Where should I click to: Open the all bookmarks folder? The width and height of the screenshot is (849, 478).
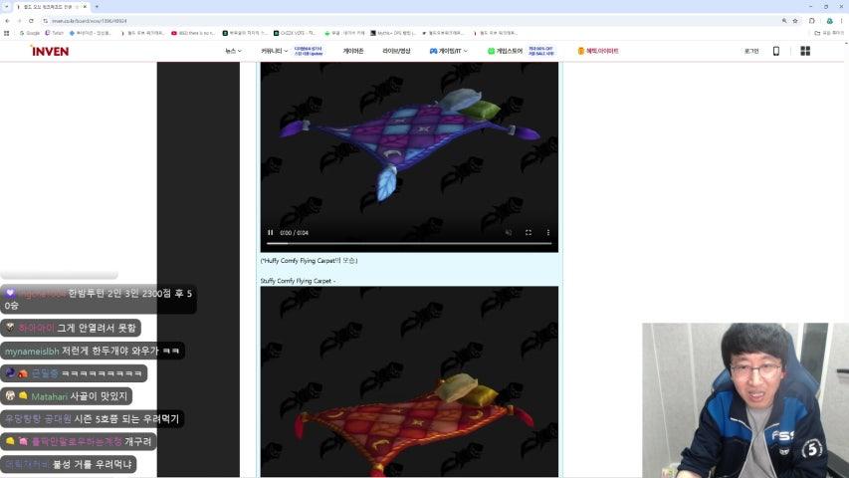(829, 33)
